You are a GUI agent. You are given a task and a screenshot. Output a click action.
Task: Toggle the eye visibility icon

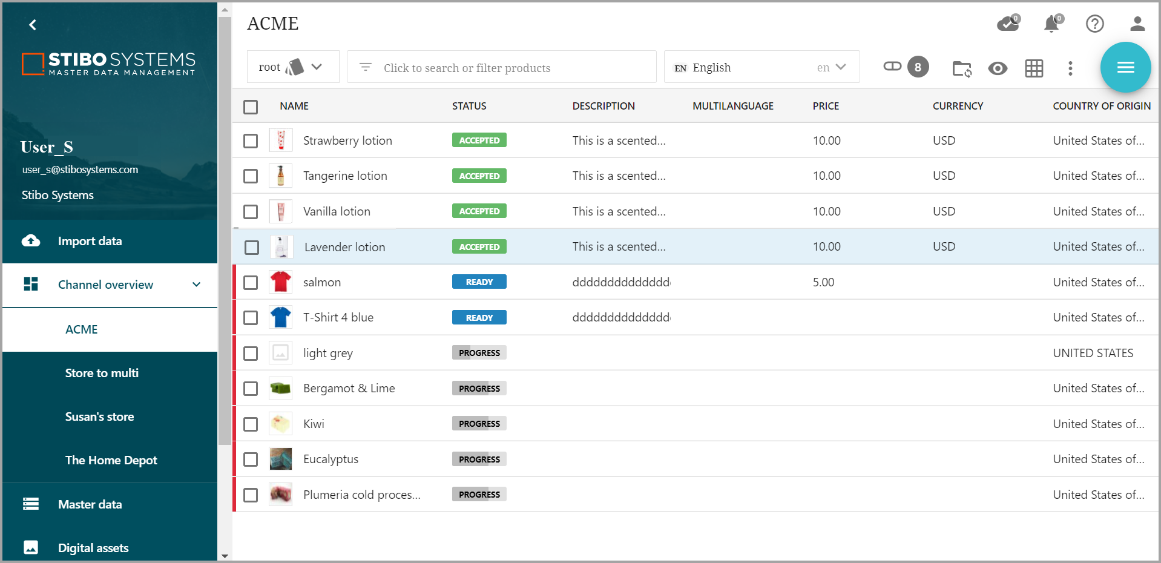998,68
